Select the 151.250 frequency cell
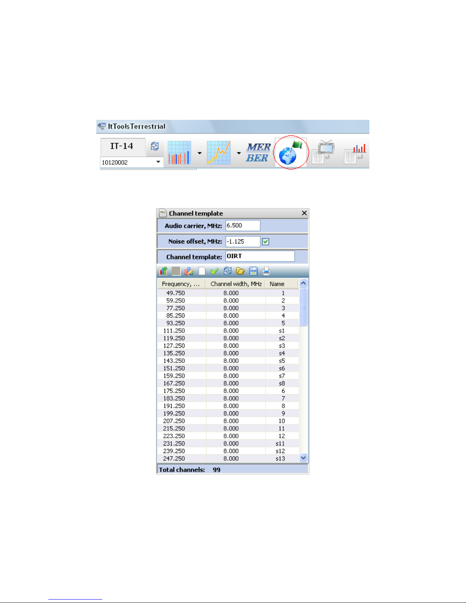 click(x=182, y=368)
